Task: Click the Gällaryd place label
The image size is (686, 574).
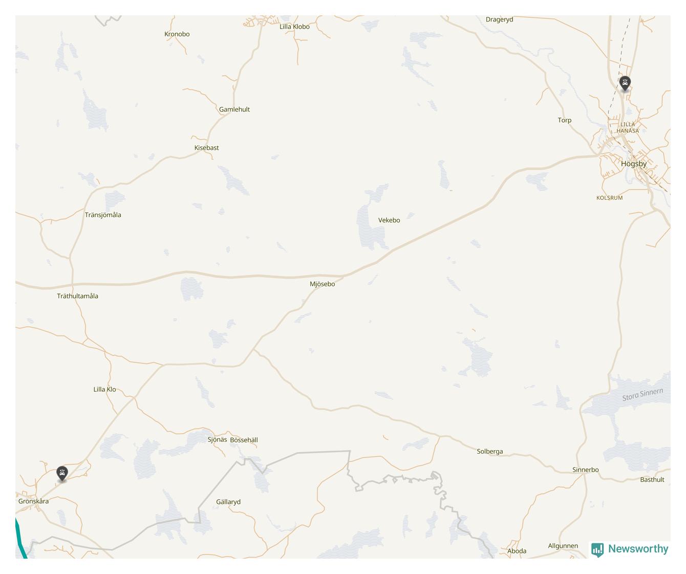Action: (228, 502)
